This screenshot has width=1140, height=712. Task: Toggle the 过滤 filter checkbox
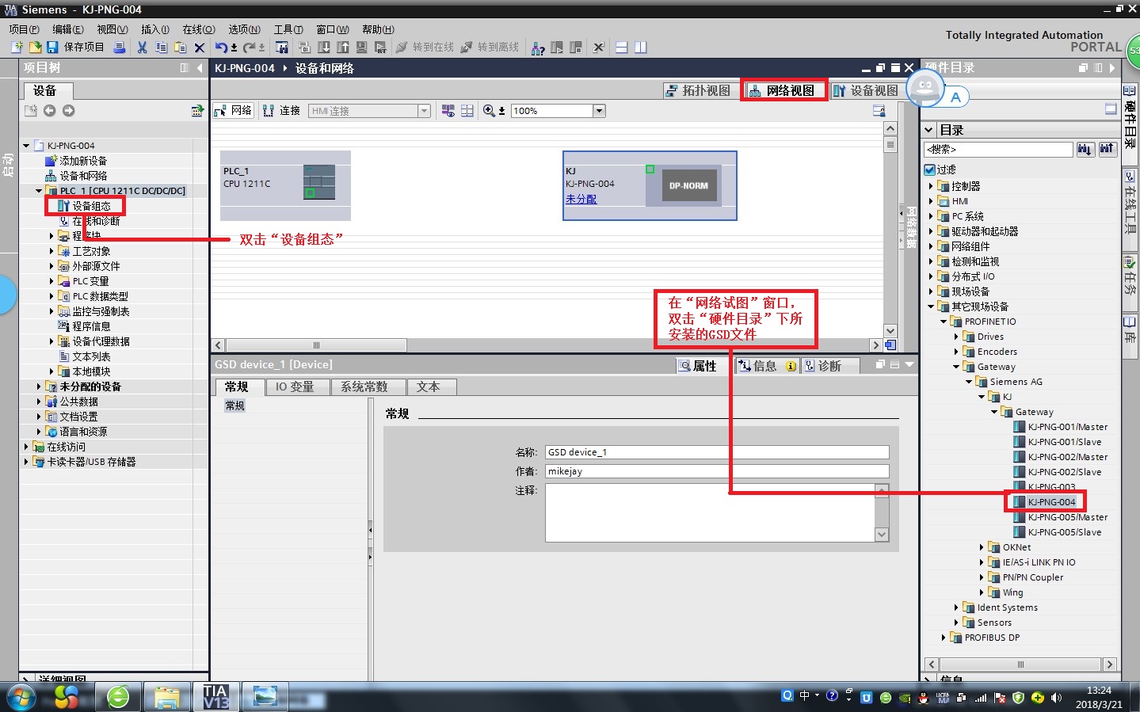coord(930,169)
